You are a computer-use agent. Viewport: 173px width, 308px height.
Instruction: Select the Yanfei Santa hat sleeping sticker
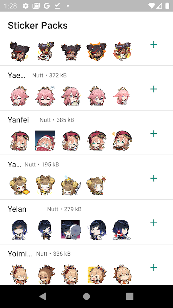pyautogui.click(x=45, y=141)
